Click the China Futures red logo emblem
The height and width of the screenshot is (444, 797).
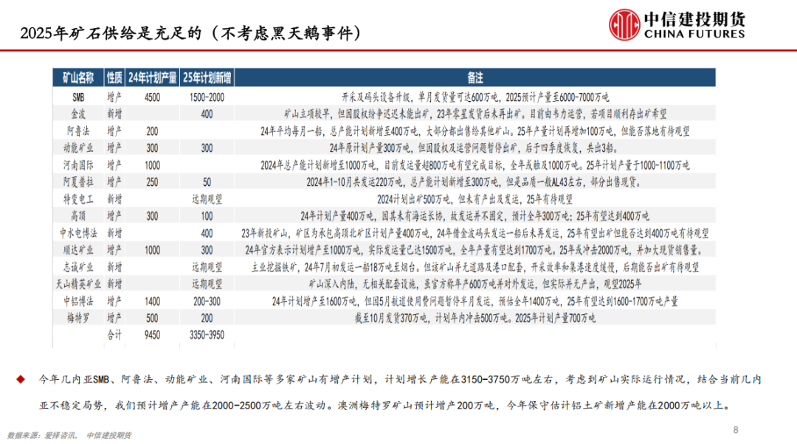[624, 24]
